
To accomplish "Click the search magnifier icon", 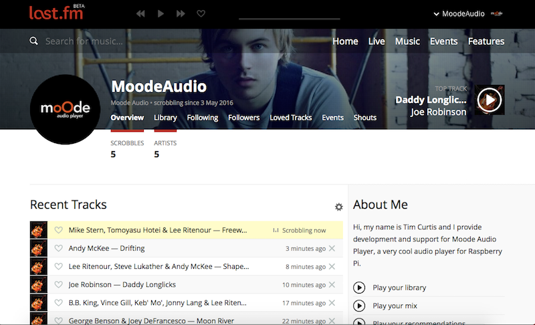I will [33, 41].
